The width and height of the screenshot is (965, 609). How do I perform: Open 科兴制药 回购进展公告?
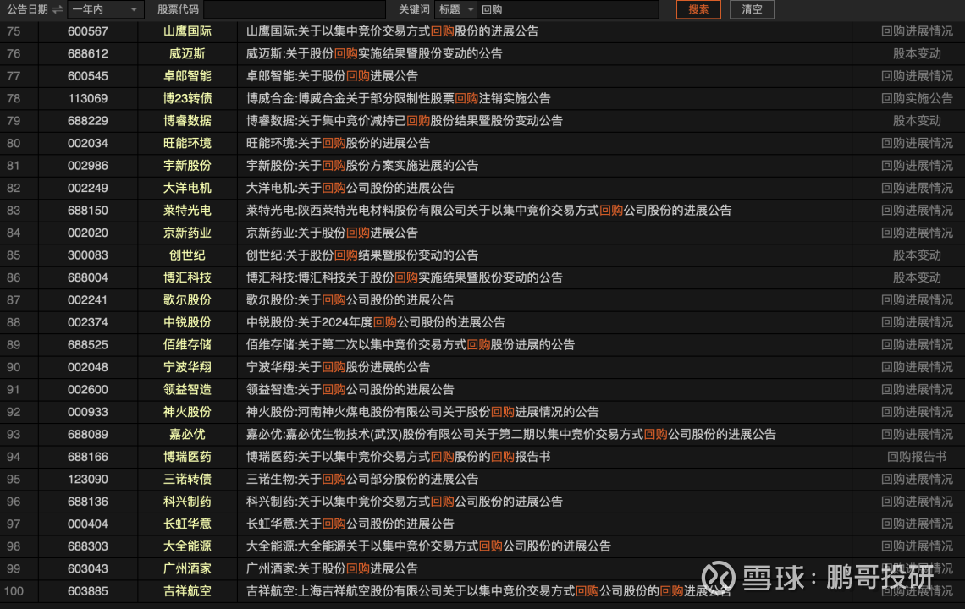coord(405,502)
